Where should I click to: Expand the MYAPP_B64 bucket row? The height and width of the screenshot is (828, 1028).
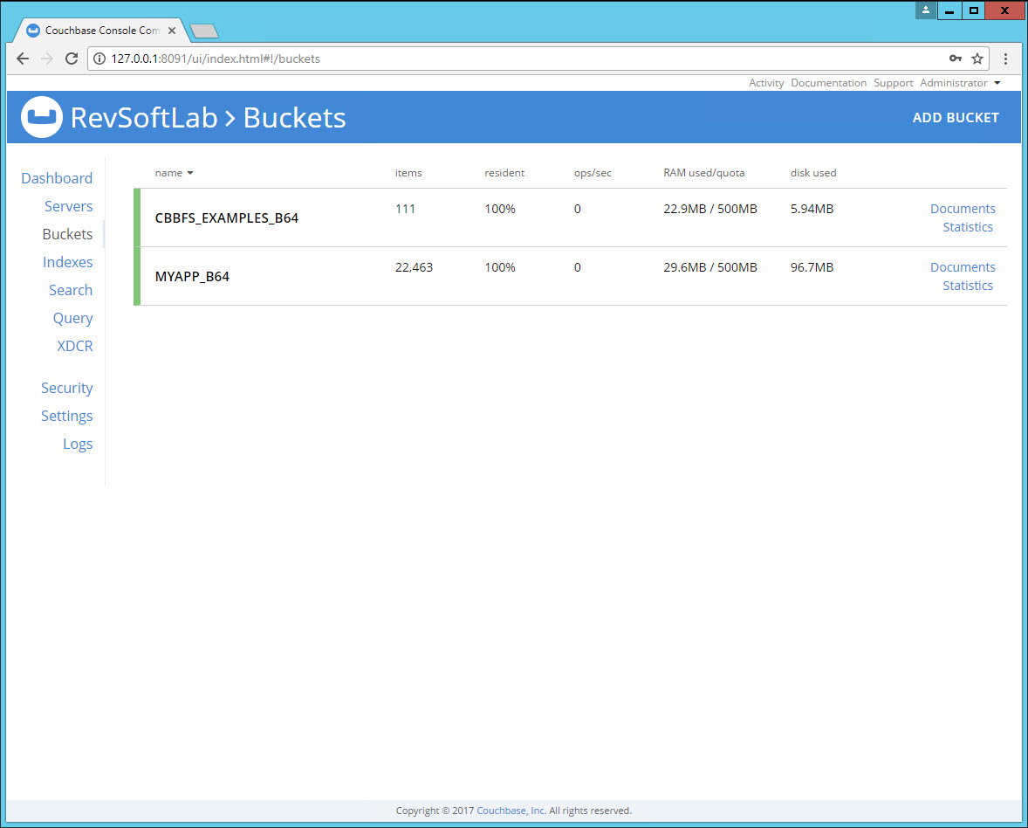570,276
